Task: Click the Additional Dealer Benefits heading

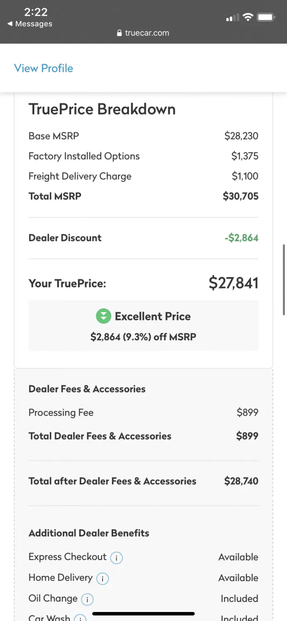Action: pos(88,533)
